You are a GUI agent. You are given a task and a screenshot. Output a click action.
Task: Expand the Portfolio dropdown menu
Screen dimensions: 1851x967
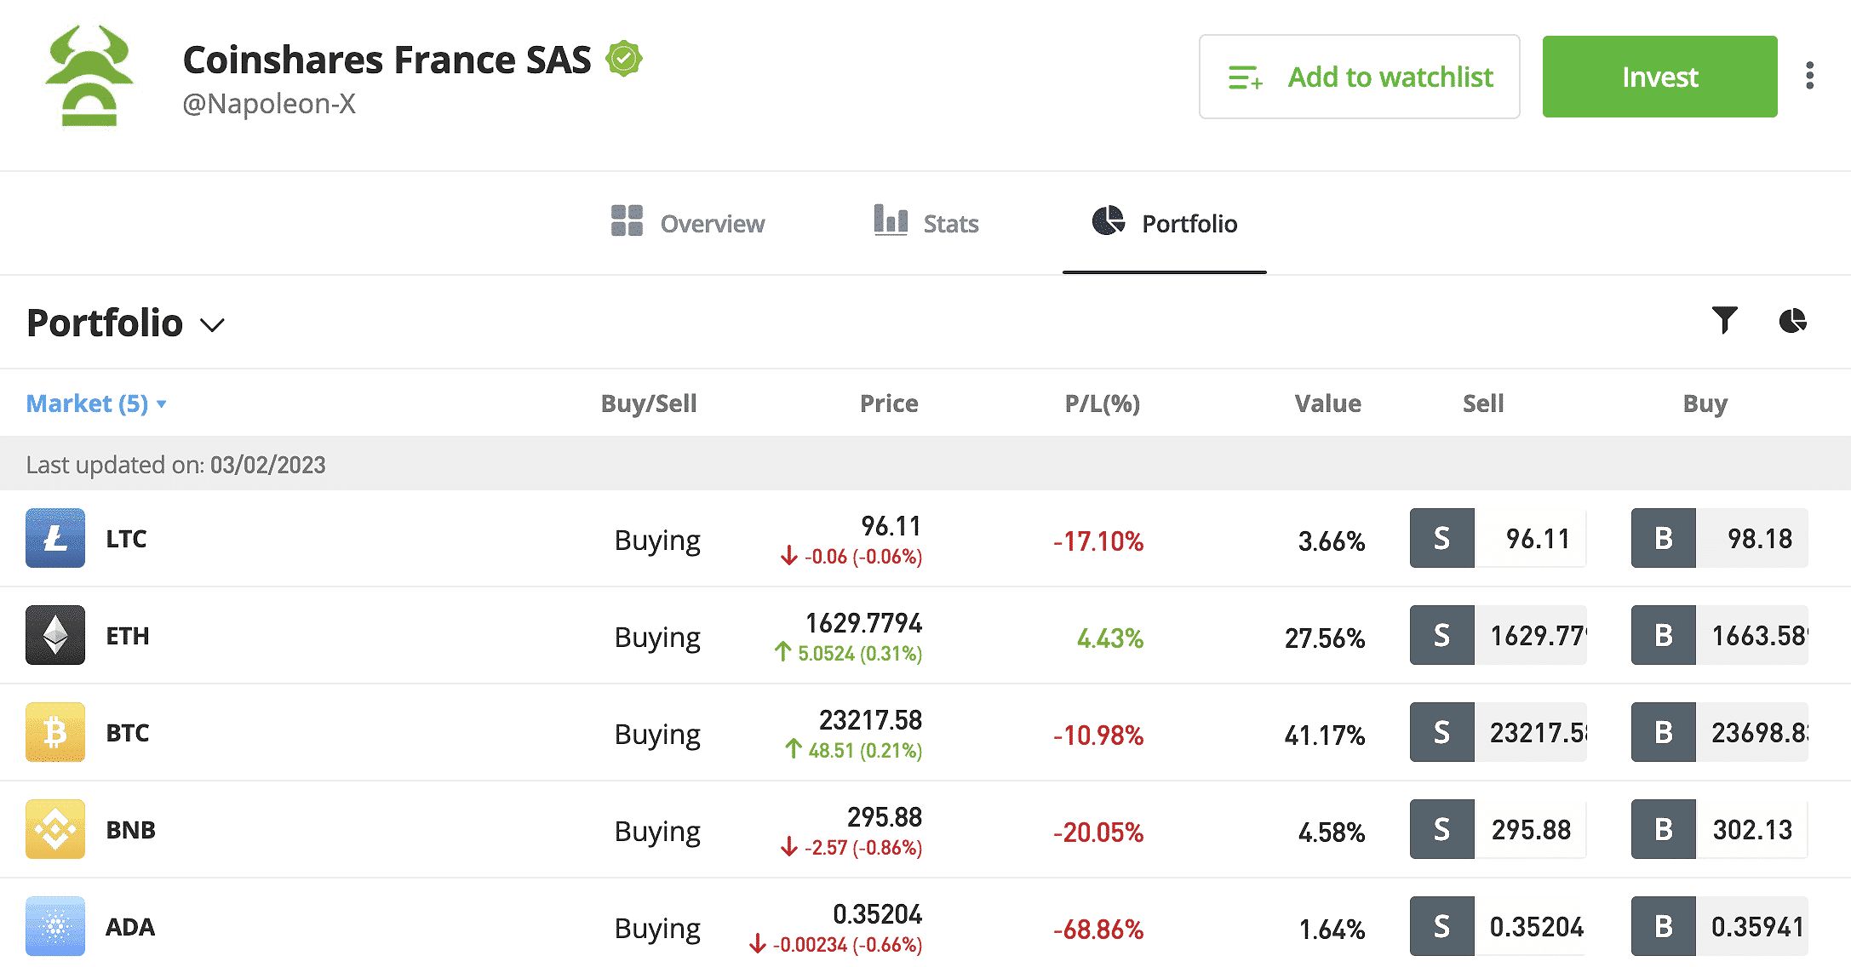click(213, 323)
